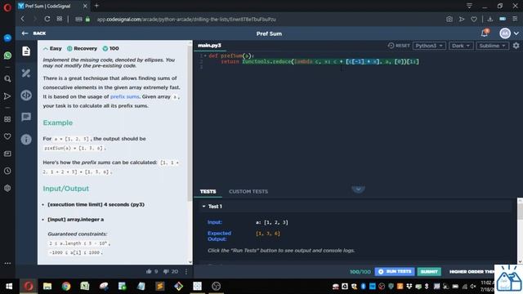Downvote the task with thumbs down
523x294 pixels.
(166, 271)
